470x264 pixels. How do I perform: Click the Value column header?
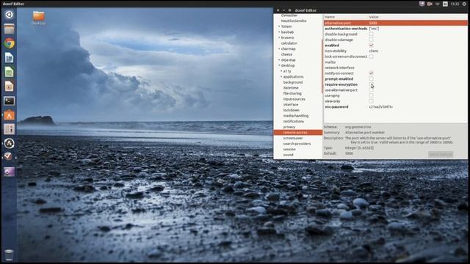(374, 17)
